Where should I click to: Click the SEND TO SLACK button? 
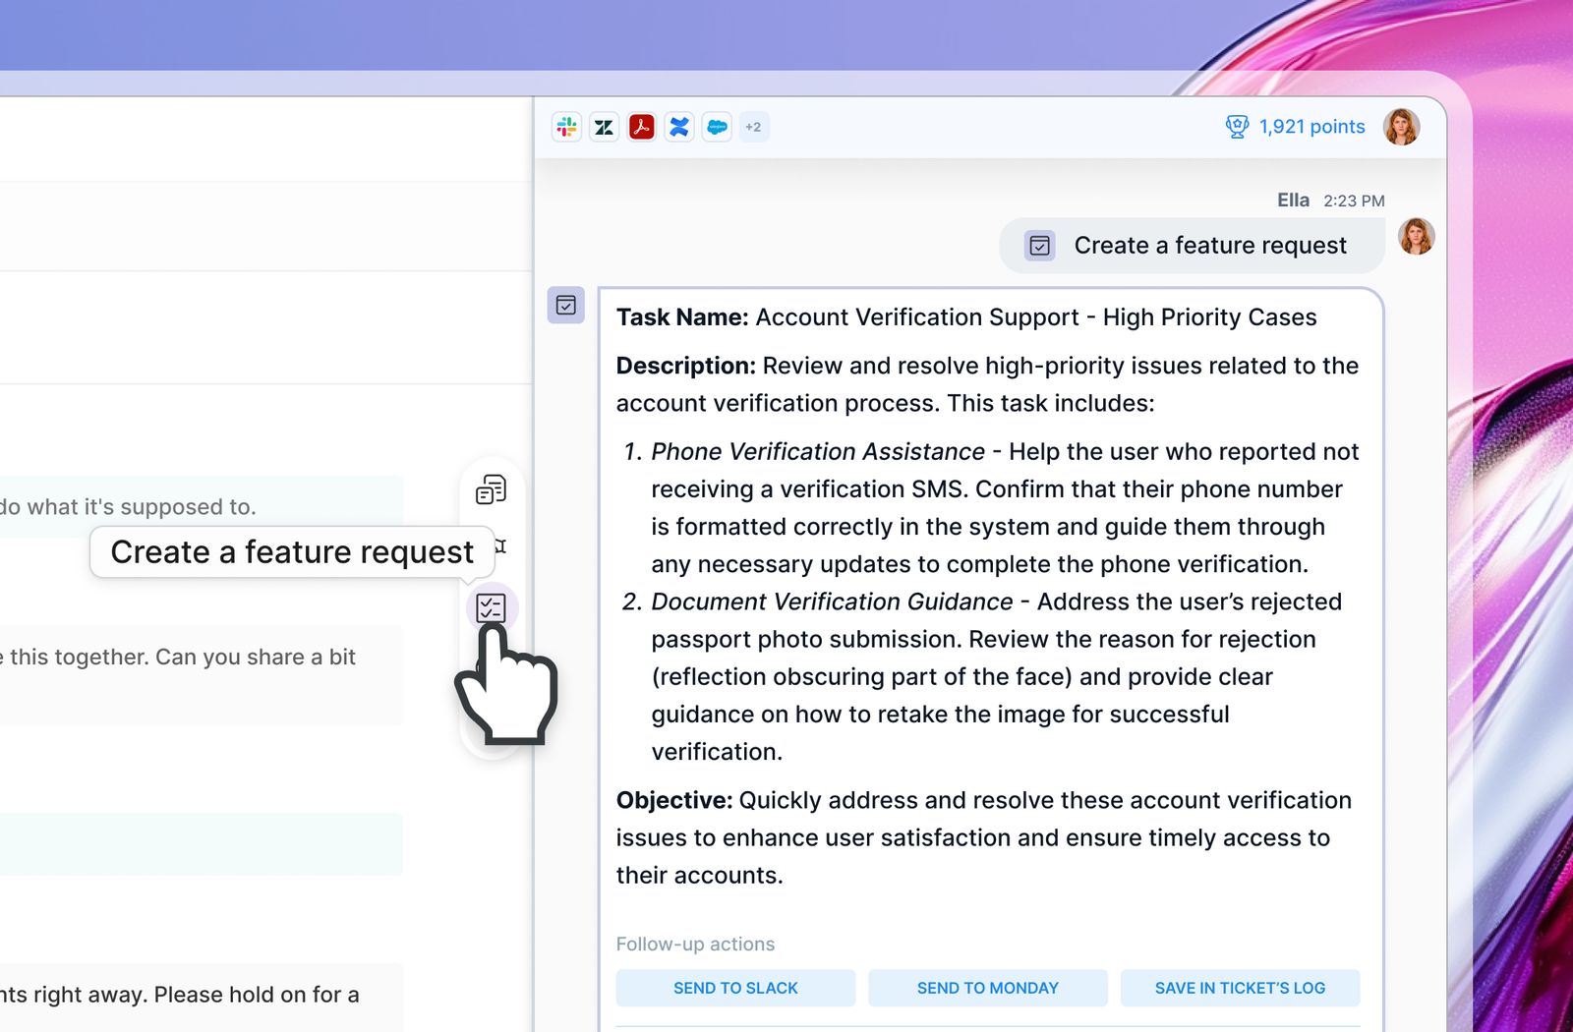coord(735,988)
